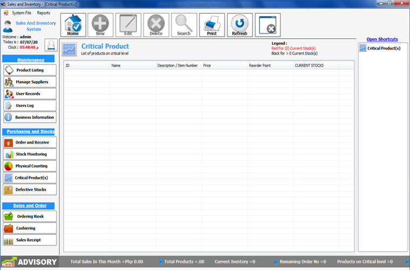Sort by the Price column header
Screen dimensions: 410x270
[x=224, y=65]
